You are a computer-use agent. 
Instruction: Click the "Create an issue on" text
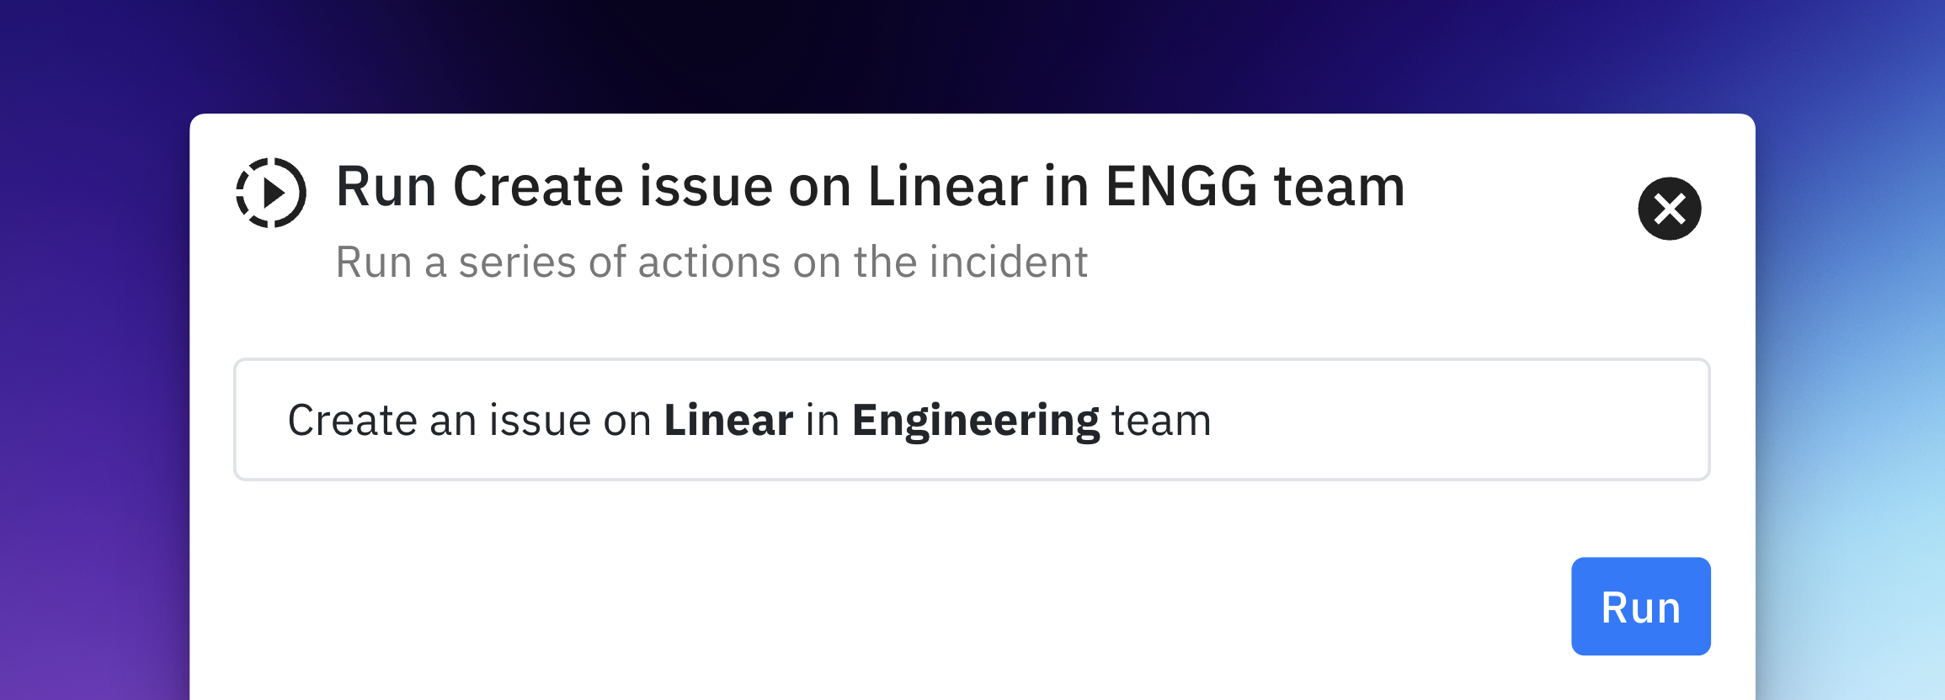click(469, 421)
